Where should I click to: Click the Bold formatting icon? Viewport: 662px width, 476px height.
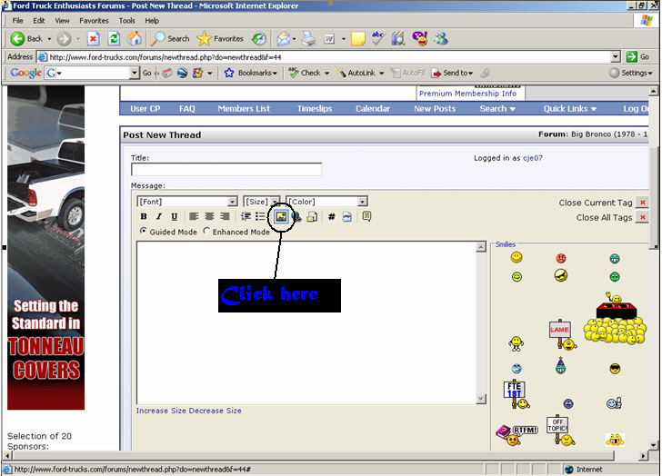coord(144,217)
